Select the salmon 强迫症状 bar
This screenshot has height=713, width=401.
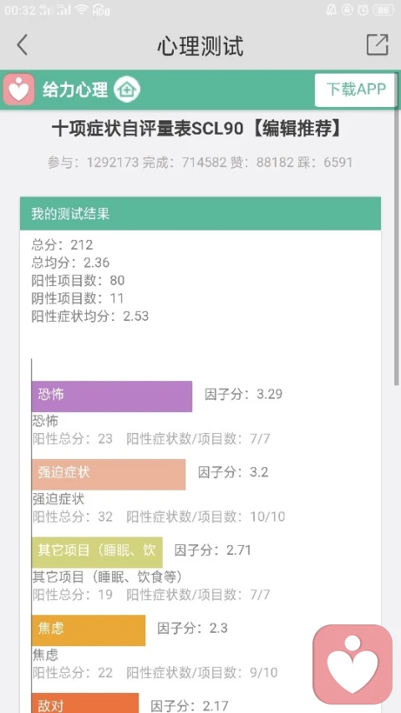point(109,474)
